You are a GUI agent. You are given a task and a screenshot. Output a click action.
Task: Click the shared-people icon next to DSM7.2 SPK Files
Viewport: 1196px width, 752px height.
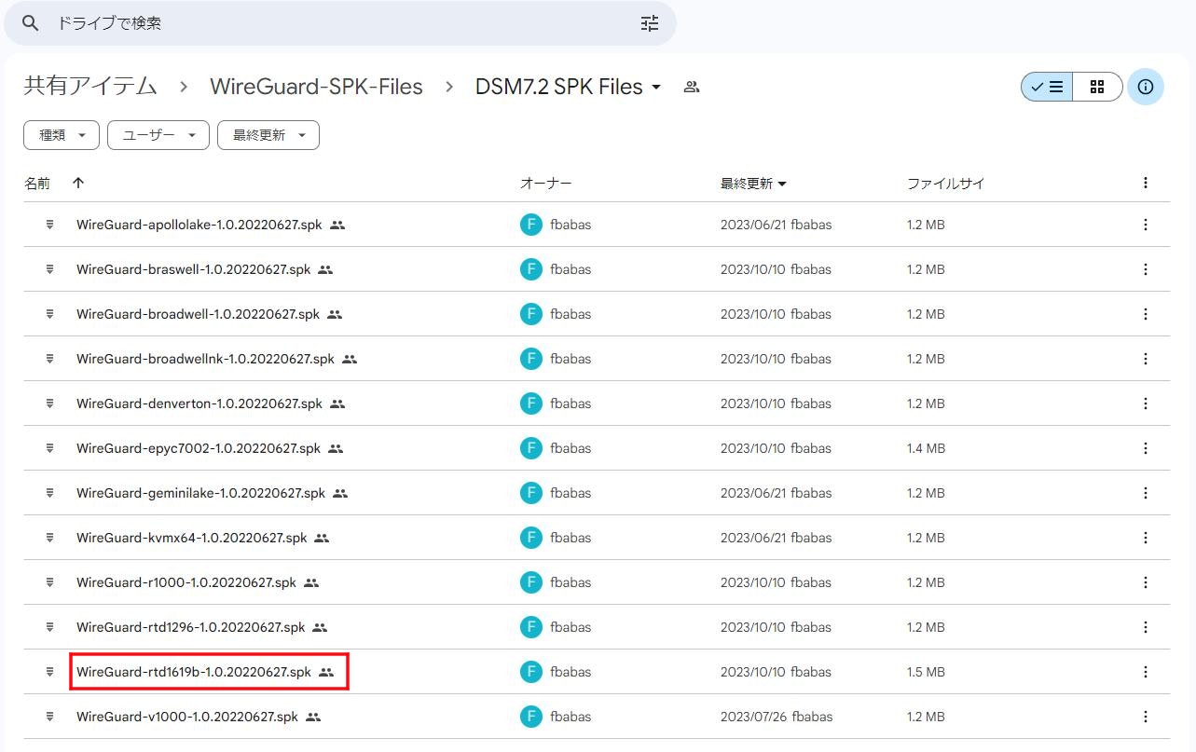click(x=691, y=86)
